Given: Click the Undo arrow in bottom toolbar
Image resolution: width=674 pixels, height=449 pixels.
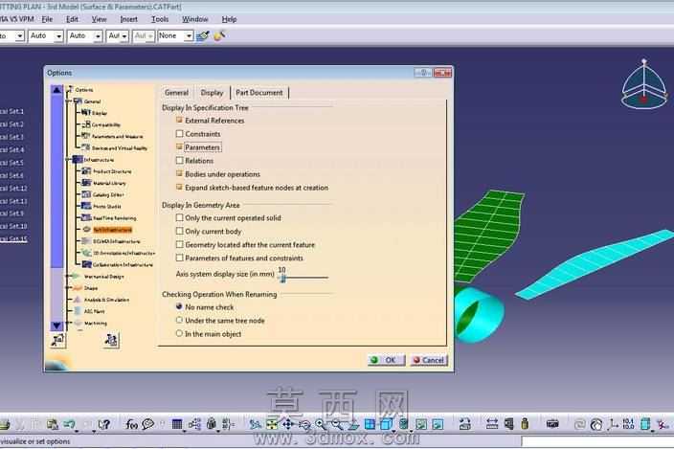Looking at the screenshot, I should click(69, 424).
